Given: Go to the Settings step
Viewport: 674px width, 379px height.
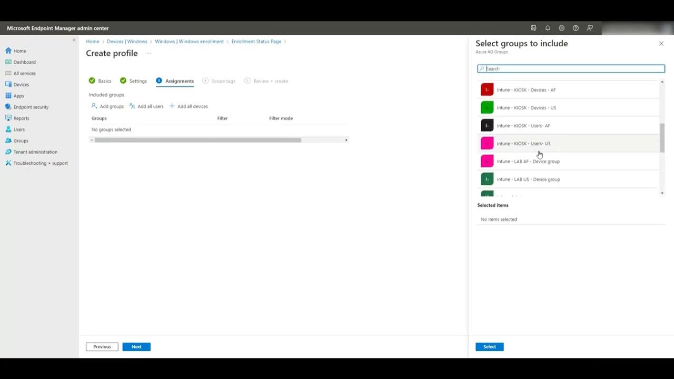Looking at the screenshot, I should pyautogui.click(x=133, y=81).
